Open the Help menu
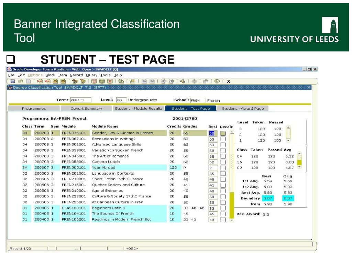The image size is (352, 264). pos(118,75)
